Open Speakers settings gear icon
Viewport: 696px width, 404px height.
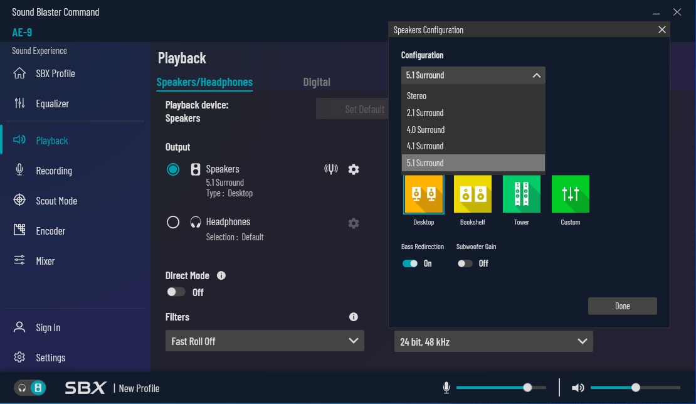(x=354, y=169)
